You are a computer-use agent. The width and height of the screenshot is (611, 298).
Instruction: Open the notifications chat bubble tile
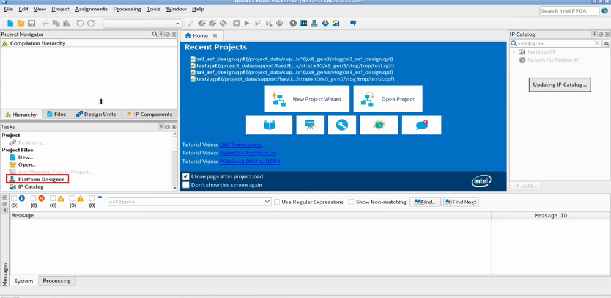tap(421, 125)
